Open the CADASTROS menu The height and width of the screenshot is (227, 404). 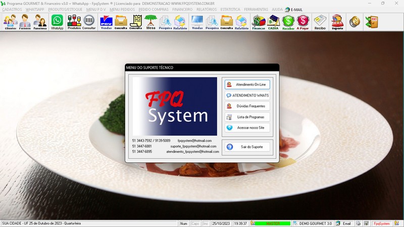12,9
